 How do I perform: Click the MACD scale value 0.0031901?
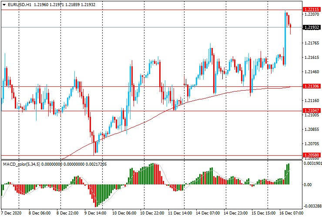[x=312, y=163]
